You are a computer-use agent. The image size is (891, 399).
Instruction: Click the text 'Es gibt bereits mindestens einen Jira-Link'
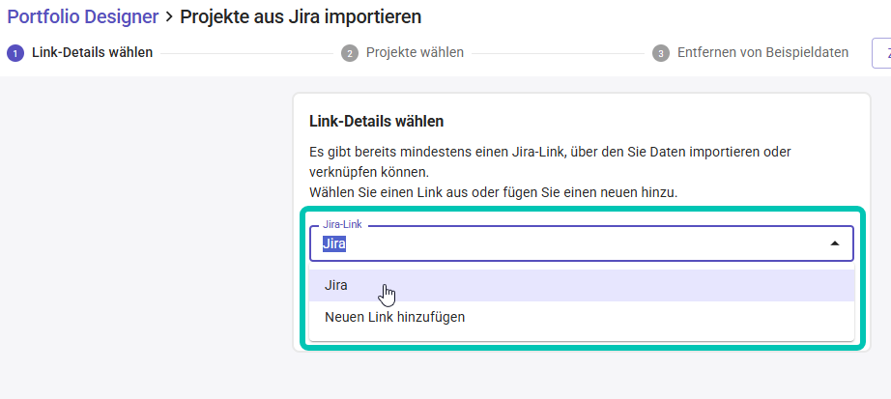[x=437, y=153]
